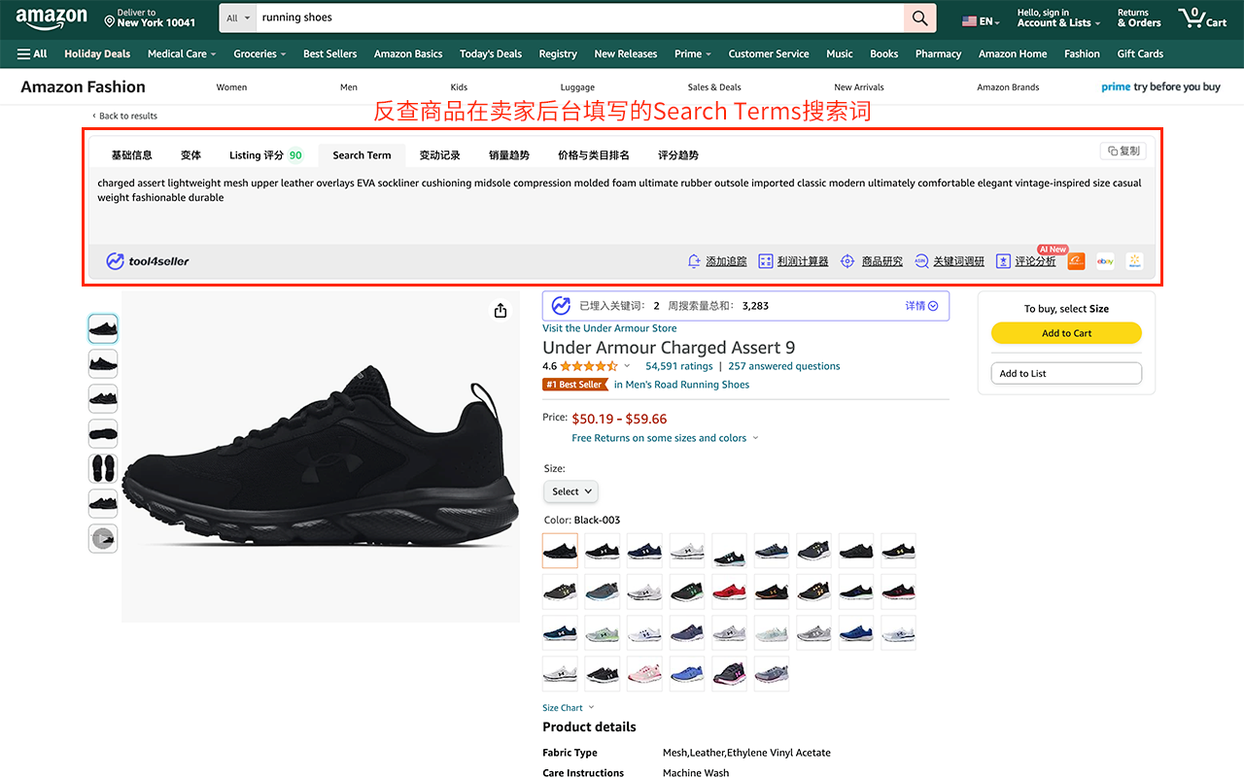The height and width of the screenshot is (777, 1244).
Task: Open the Best Sellers nav item
Action: pyautogui.click(x=329, y=53)
